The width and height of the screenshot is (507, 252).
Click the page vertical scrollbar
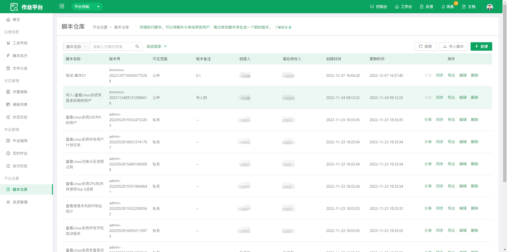click(505, 93)
